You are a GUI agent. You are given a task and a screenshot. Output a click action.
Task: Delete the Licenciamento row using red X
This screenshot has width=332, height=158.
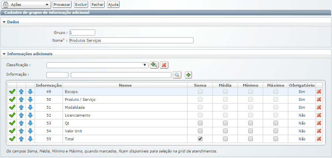tap(319, 115)
